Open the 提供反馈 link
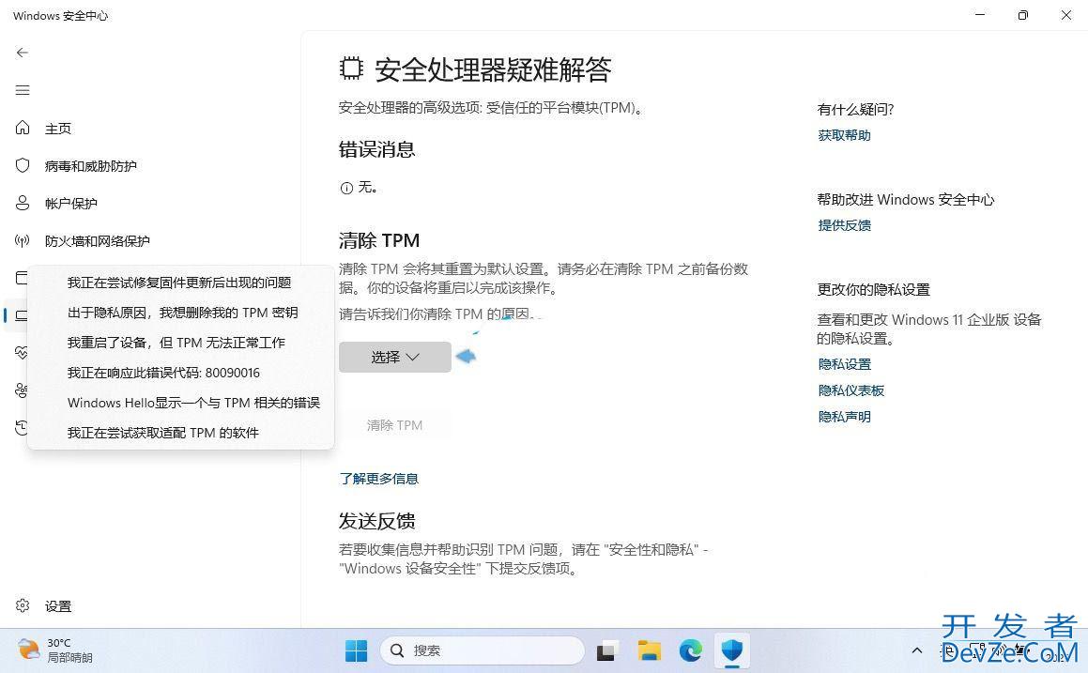 844,225
